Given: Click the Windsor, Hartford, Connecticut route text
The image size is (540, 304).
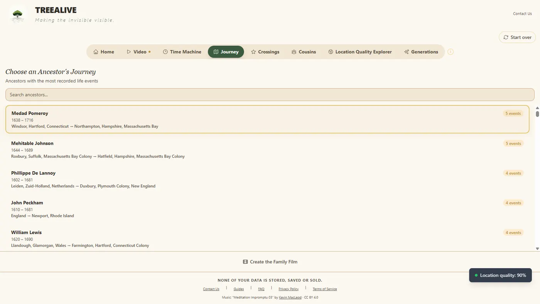Looking at the screenshot, I should coord(85,126).
